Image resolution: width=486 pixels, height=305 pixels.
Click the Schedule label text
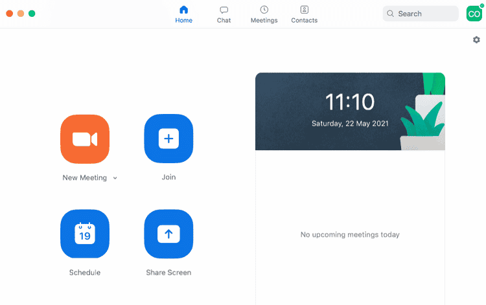[85, 273]
